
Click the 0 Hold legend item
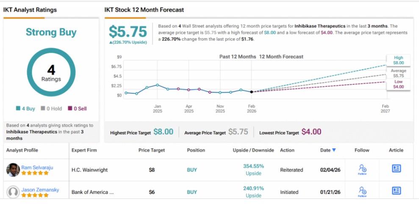(x=51, y=109)
